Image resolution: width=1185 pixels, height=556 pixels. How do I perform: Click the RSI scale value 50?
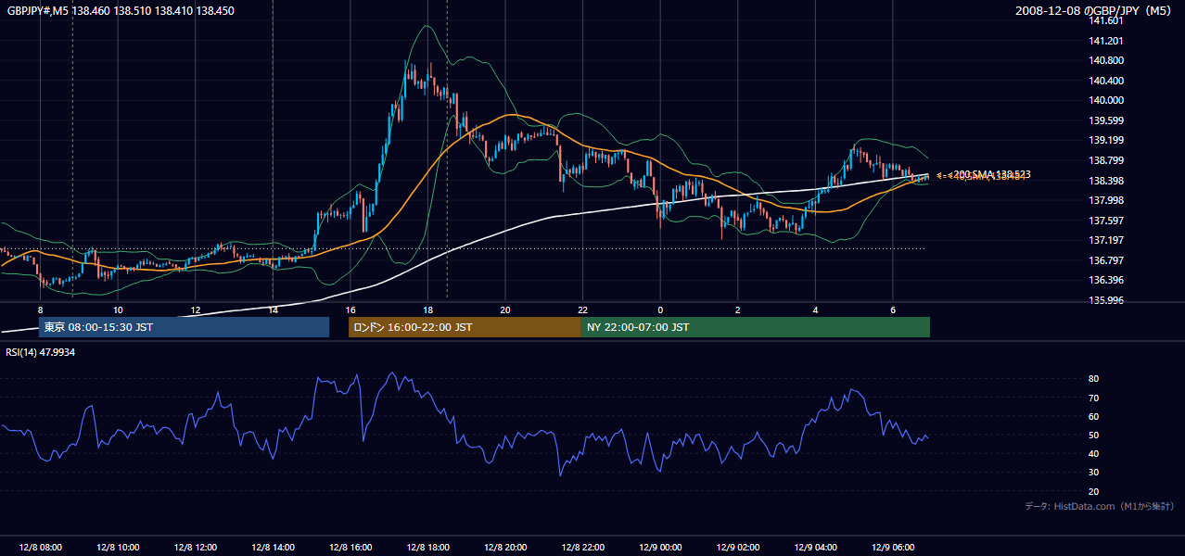coord(1094,436)
